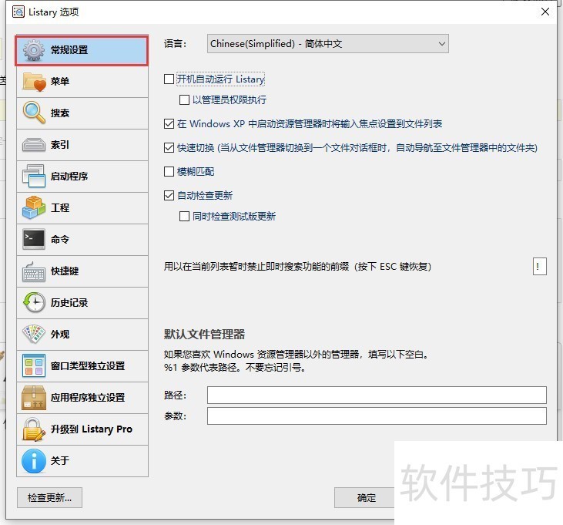Viewport: 563px width, 525px height.
Task: Select 升级到 Listary Pro label
Action: tap(92, 429)
